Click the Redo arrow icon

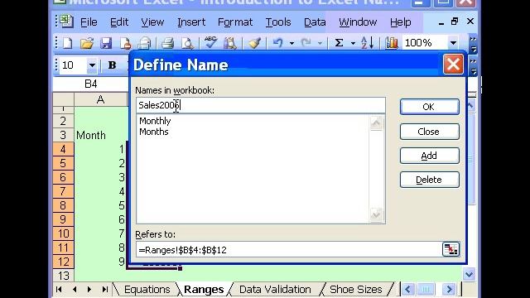click(x=306, y=43)
